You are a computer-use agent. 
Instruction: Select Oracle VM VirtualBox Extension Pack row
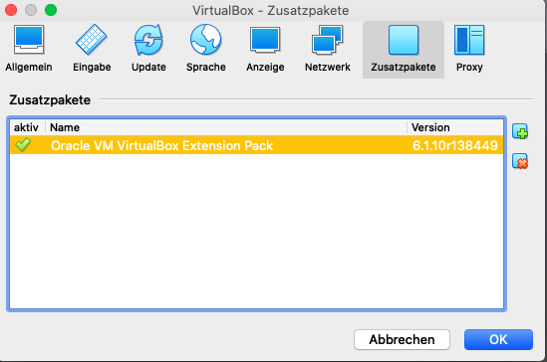[x=256, y=145]
